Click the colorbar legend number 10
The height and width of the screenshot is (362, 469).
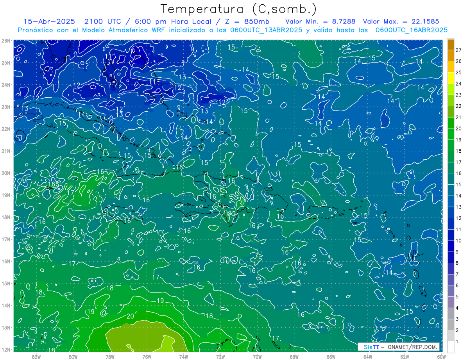(x=459, y=241)
